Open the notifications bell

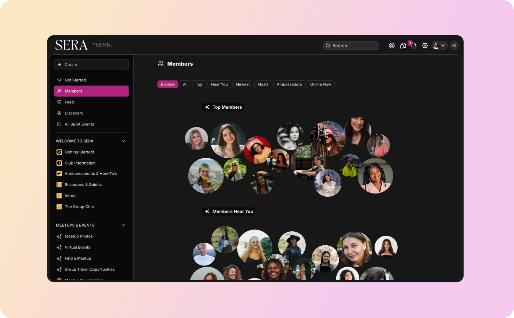414,46
